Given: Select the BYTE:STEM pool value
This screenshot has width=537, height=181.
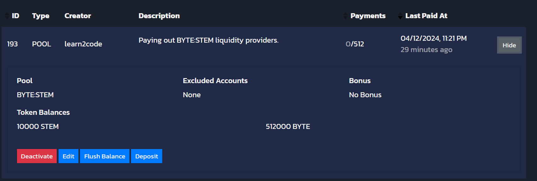Looking at the screenshot, I should pyautogui.click(x=35, y=95).
